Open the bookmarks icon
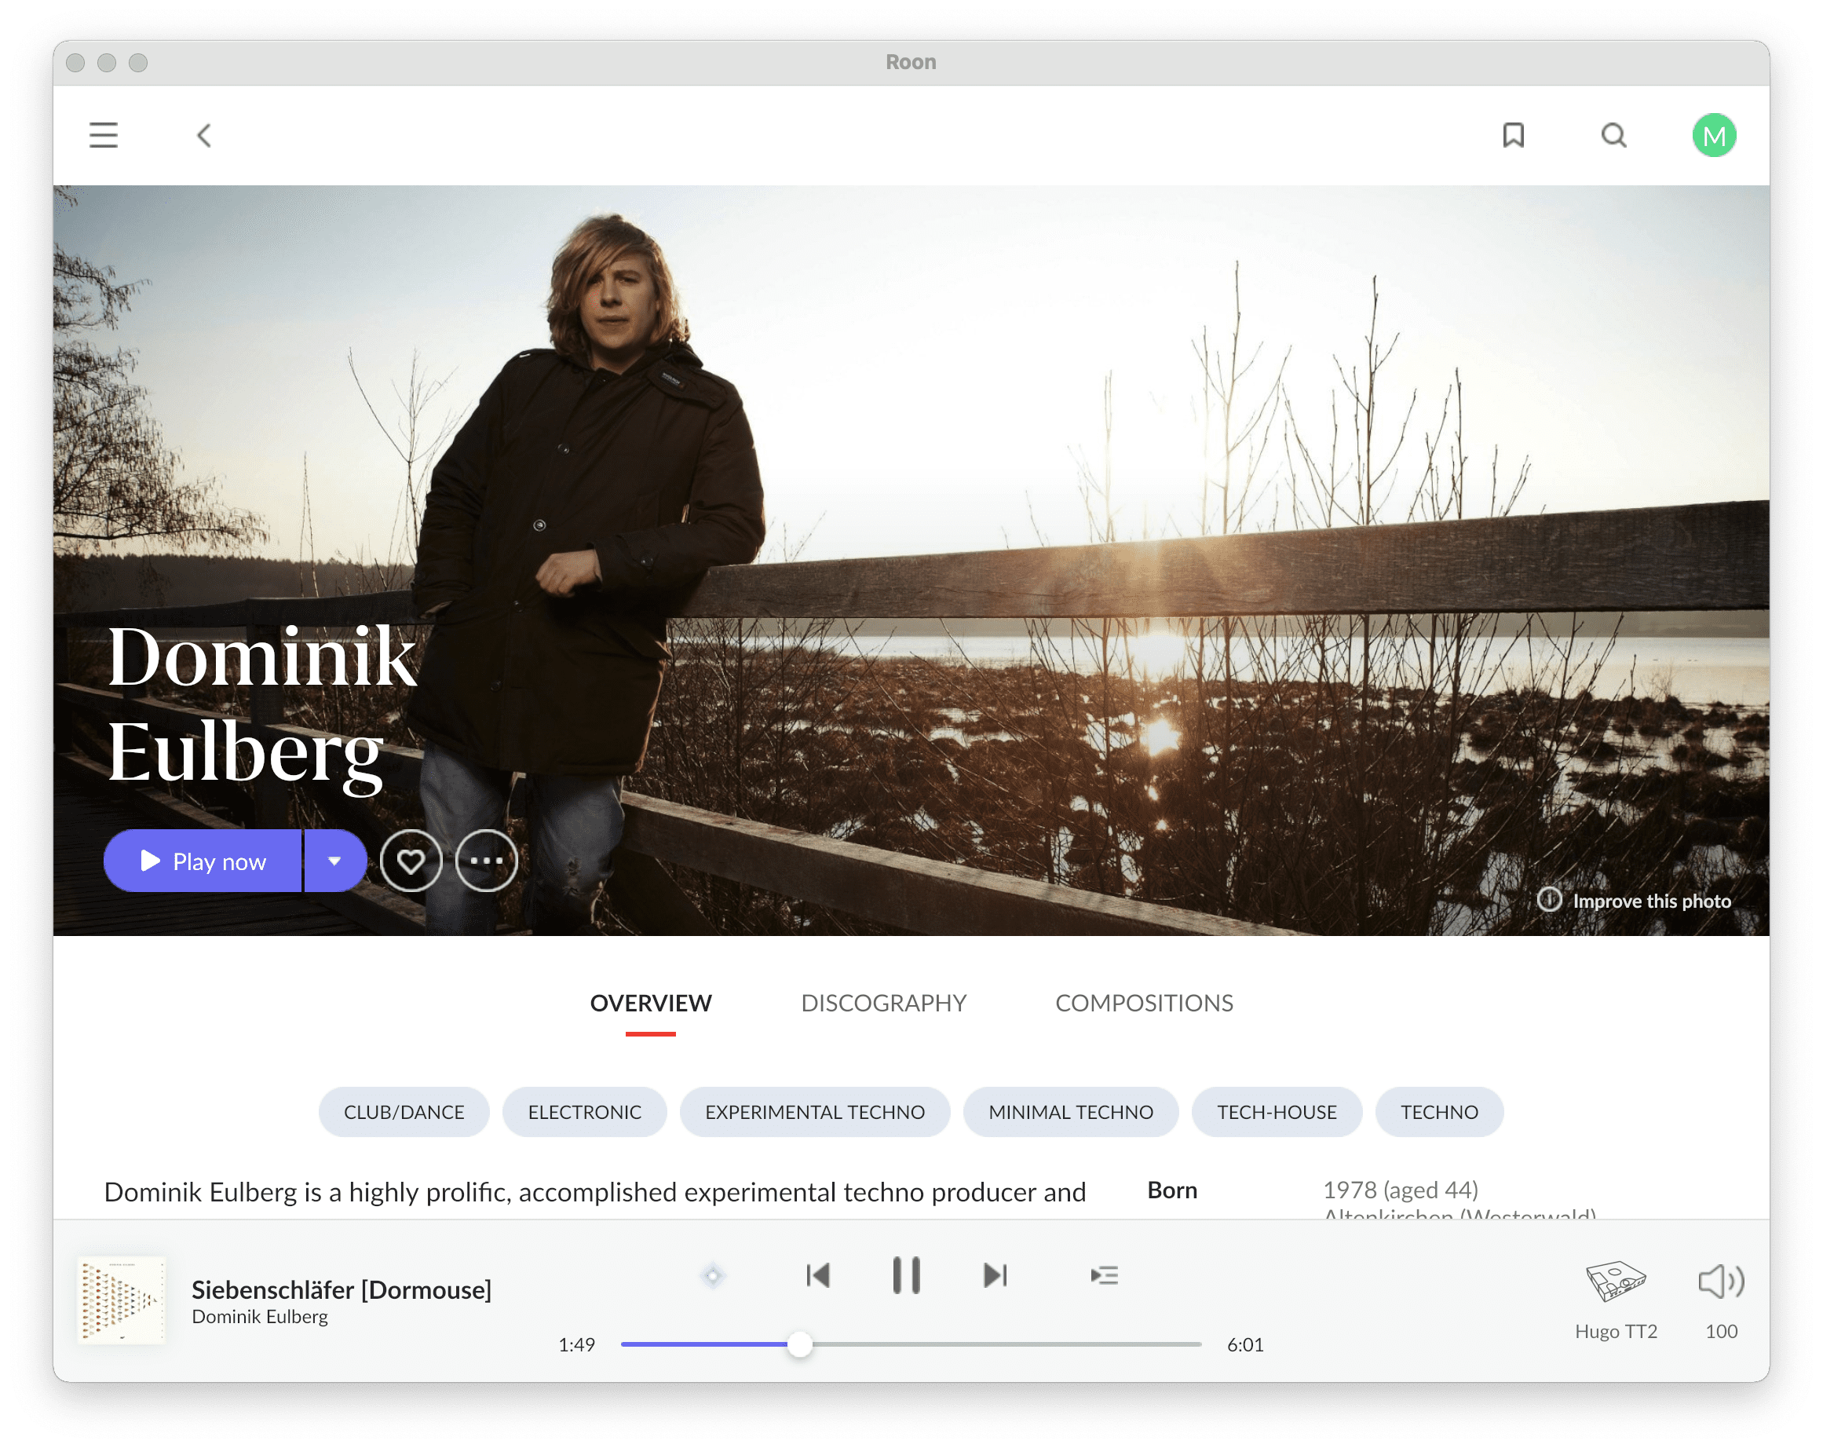The image size is (1823, 1448). tap(1513, 135)
